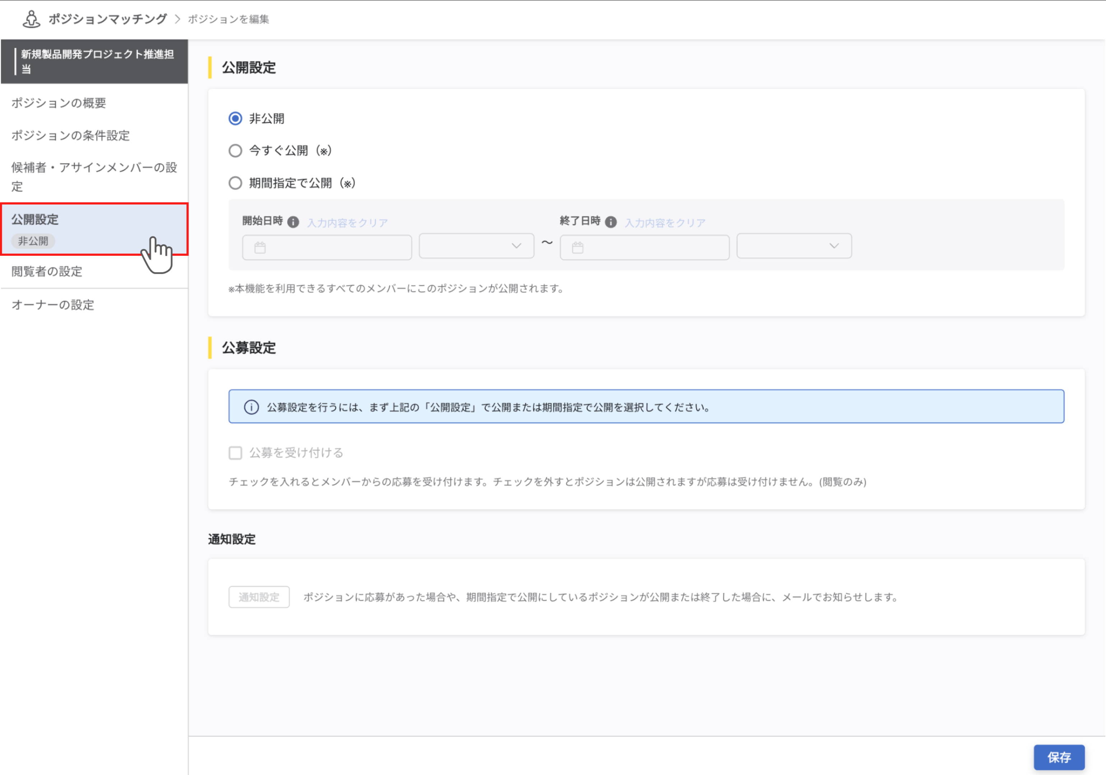Click the 保存 button
Viewport: 1106px width, 775px height.
(1059, 757)
